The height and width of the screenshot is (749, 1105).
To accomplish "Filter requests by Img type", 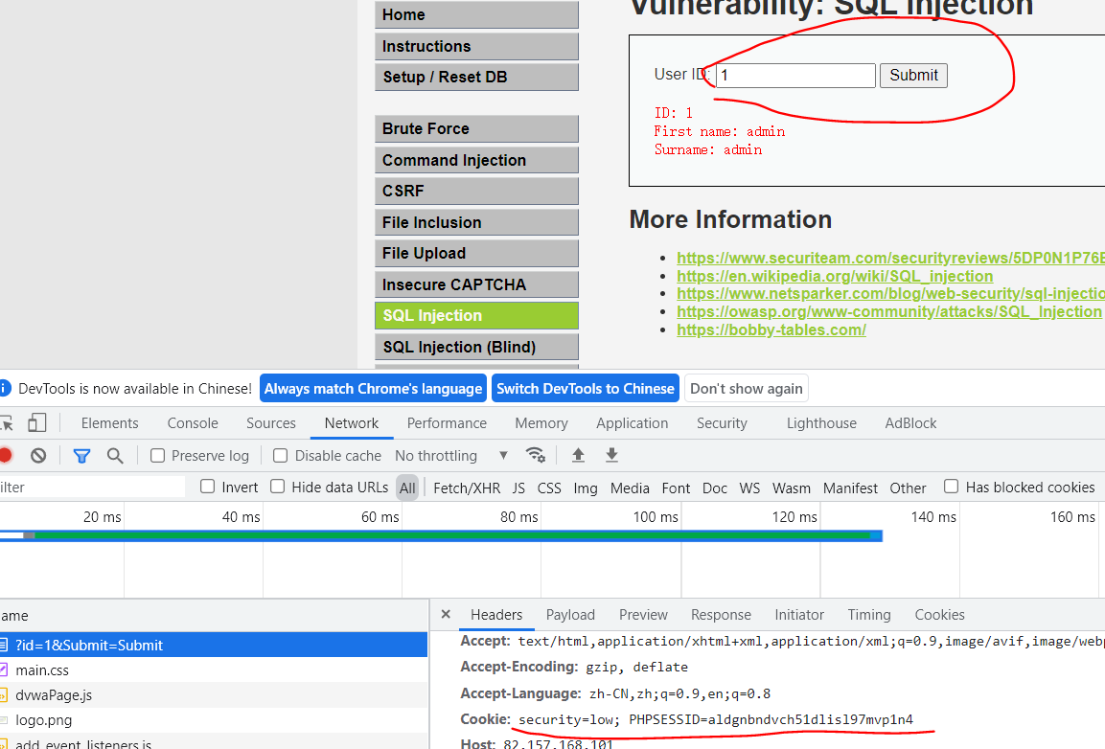I will pyautogui.click(x=585, y=488).
